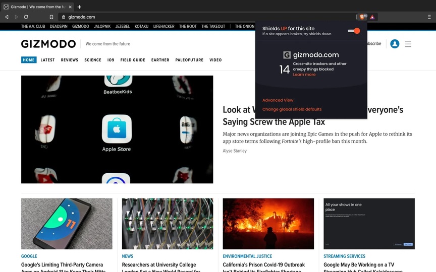Click the We come from the future tagline
Viewport: 436px width, 272px height.
(108, 44)
